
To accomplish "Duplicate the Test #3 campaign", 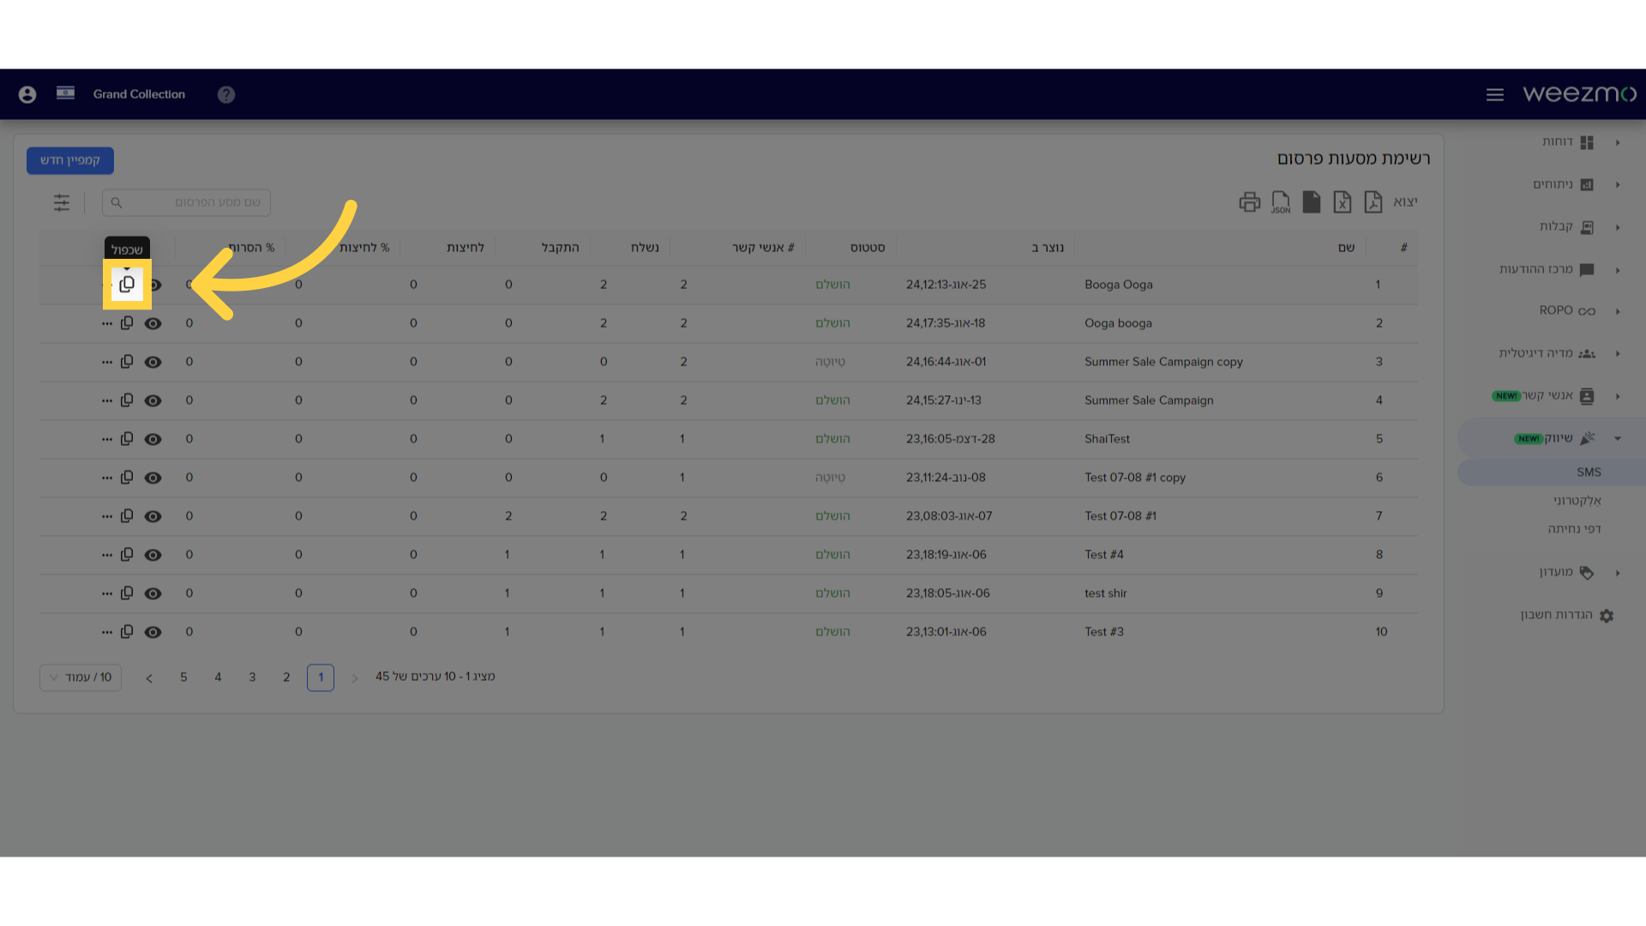I will click(x=127, y=632).
